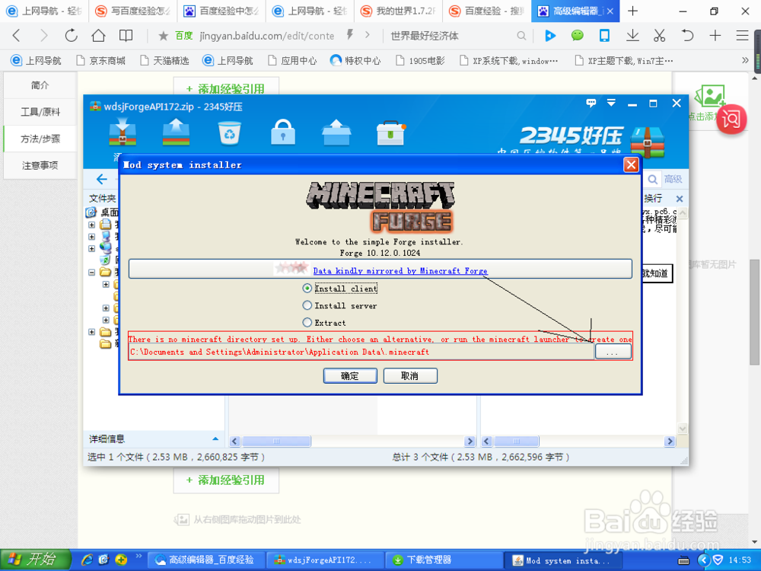Click the 2345好压 self-extract box icon
The image size is (761, 571).
(336, 132)
